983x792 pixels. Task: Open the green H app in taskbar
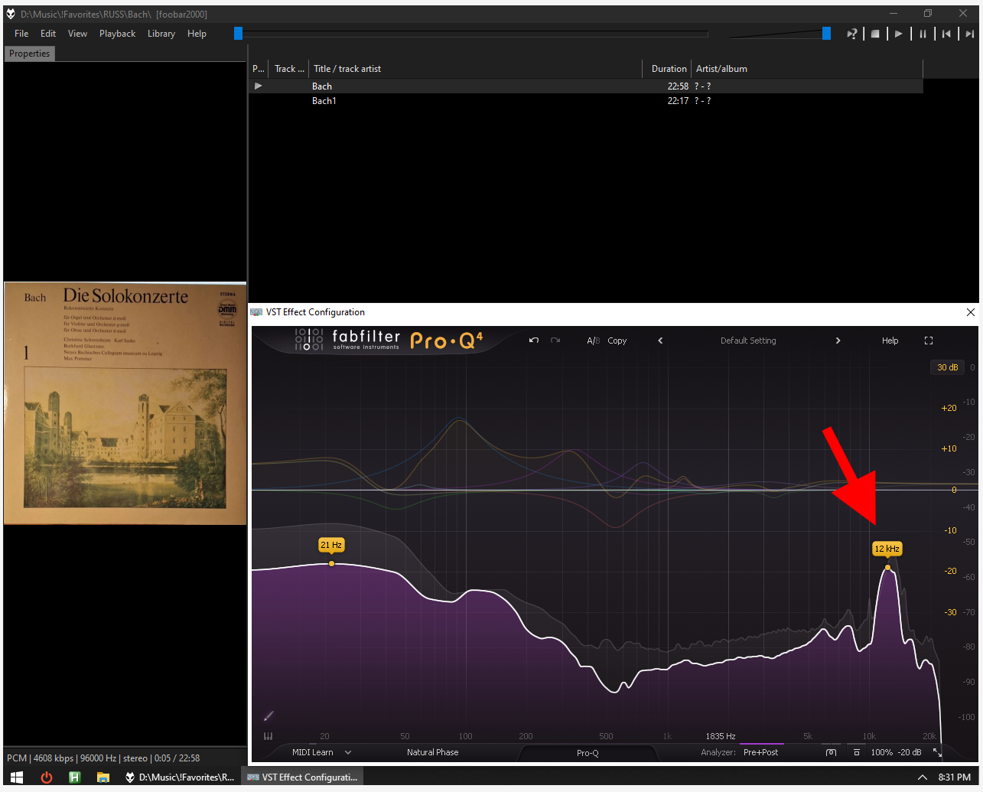74,777
